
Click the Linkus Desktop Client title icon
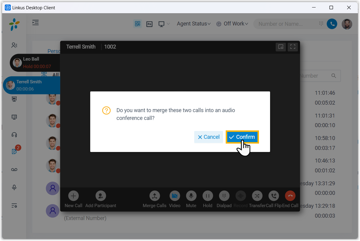click(x=8, y=8)
